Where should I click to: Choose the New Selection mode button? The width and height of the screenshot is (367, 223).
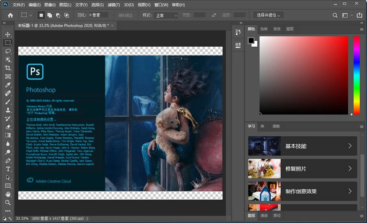[x=41, y=15]
